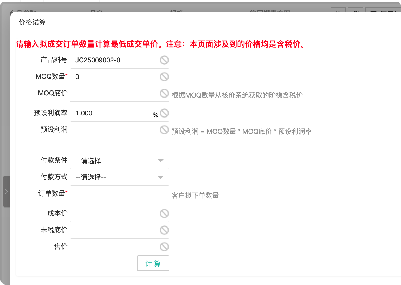Open the 付款条件 dropdown

pyautogui.click(x=119, y=161)
